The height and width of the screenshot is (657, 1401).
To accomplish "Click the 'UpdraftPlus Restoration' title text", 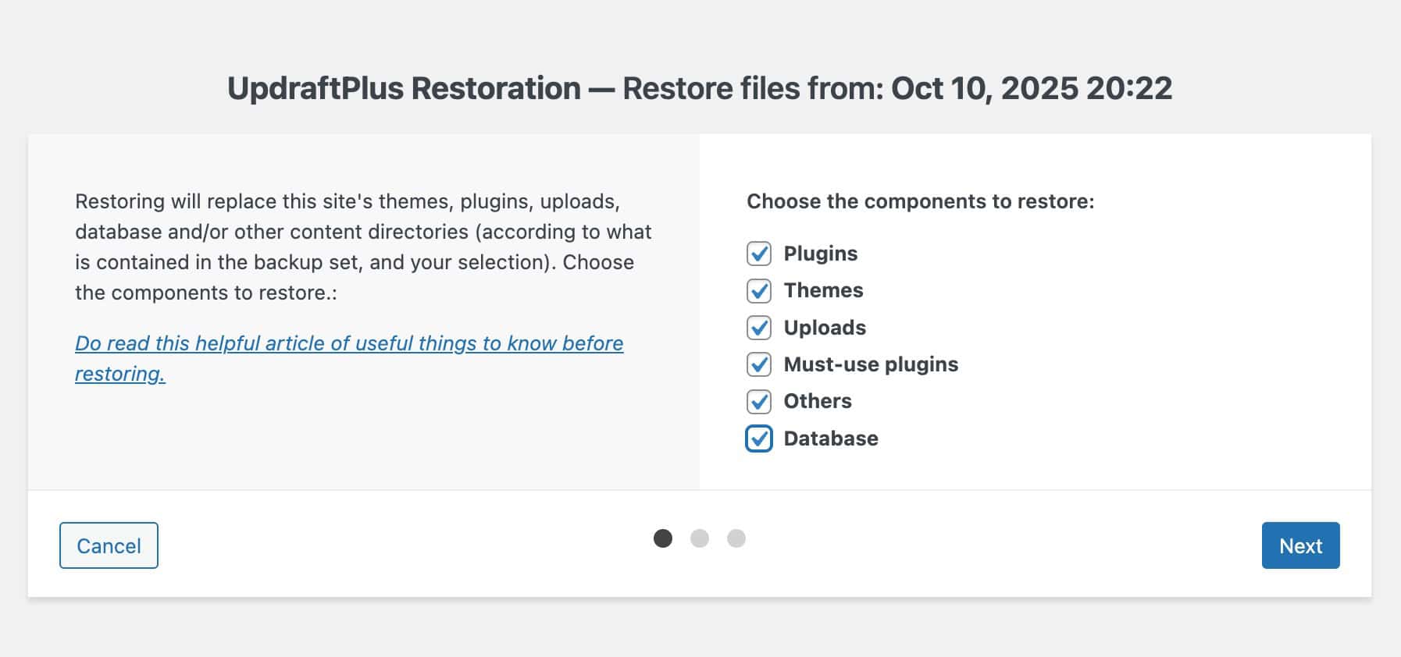I will tap(404, 88).
